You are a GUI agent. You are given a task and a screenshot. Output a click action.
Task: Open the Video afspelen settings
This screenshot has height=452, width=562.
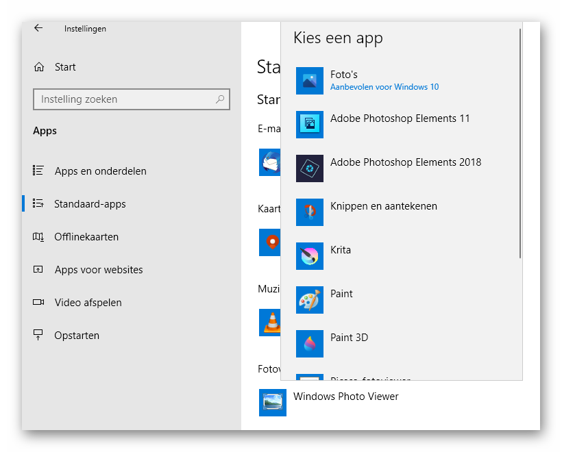(88, 303)
